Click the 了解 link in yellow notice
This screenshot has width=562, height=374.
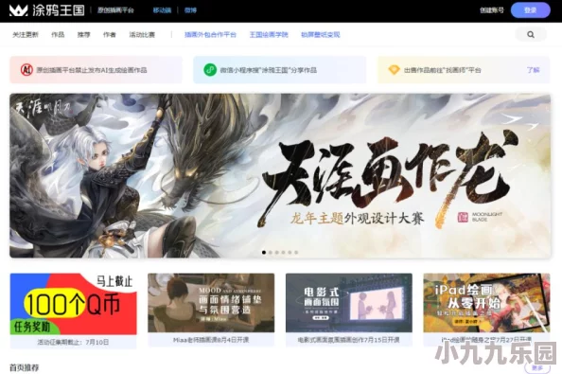click(533, 70)
